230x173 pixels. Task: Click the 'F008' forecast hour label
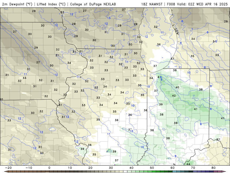(x=171, y=4)
